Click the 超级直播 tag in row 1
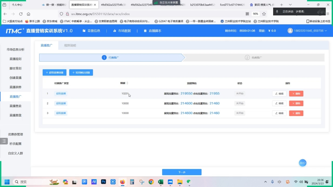 tap(61, 93)
